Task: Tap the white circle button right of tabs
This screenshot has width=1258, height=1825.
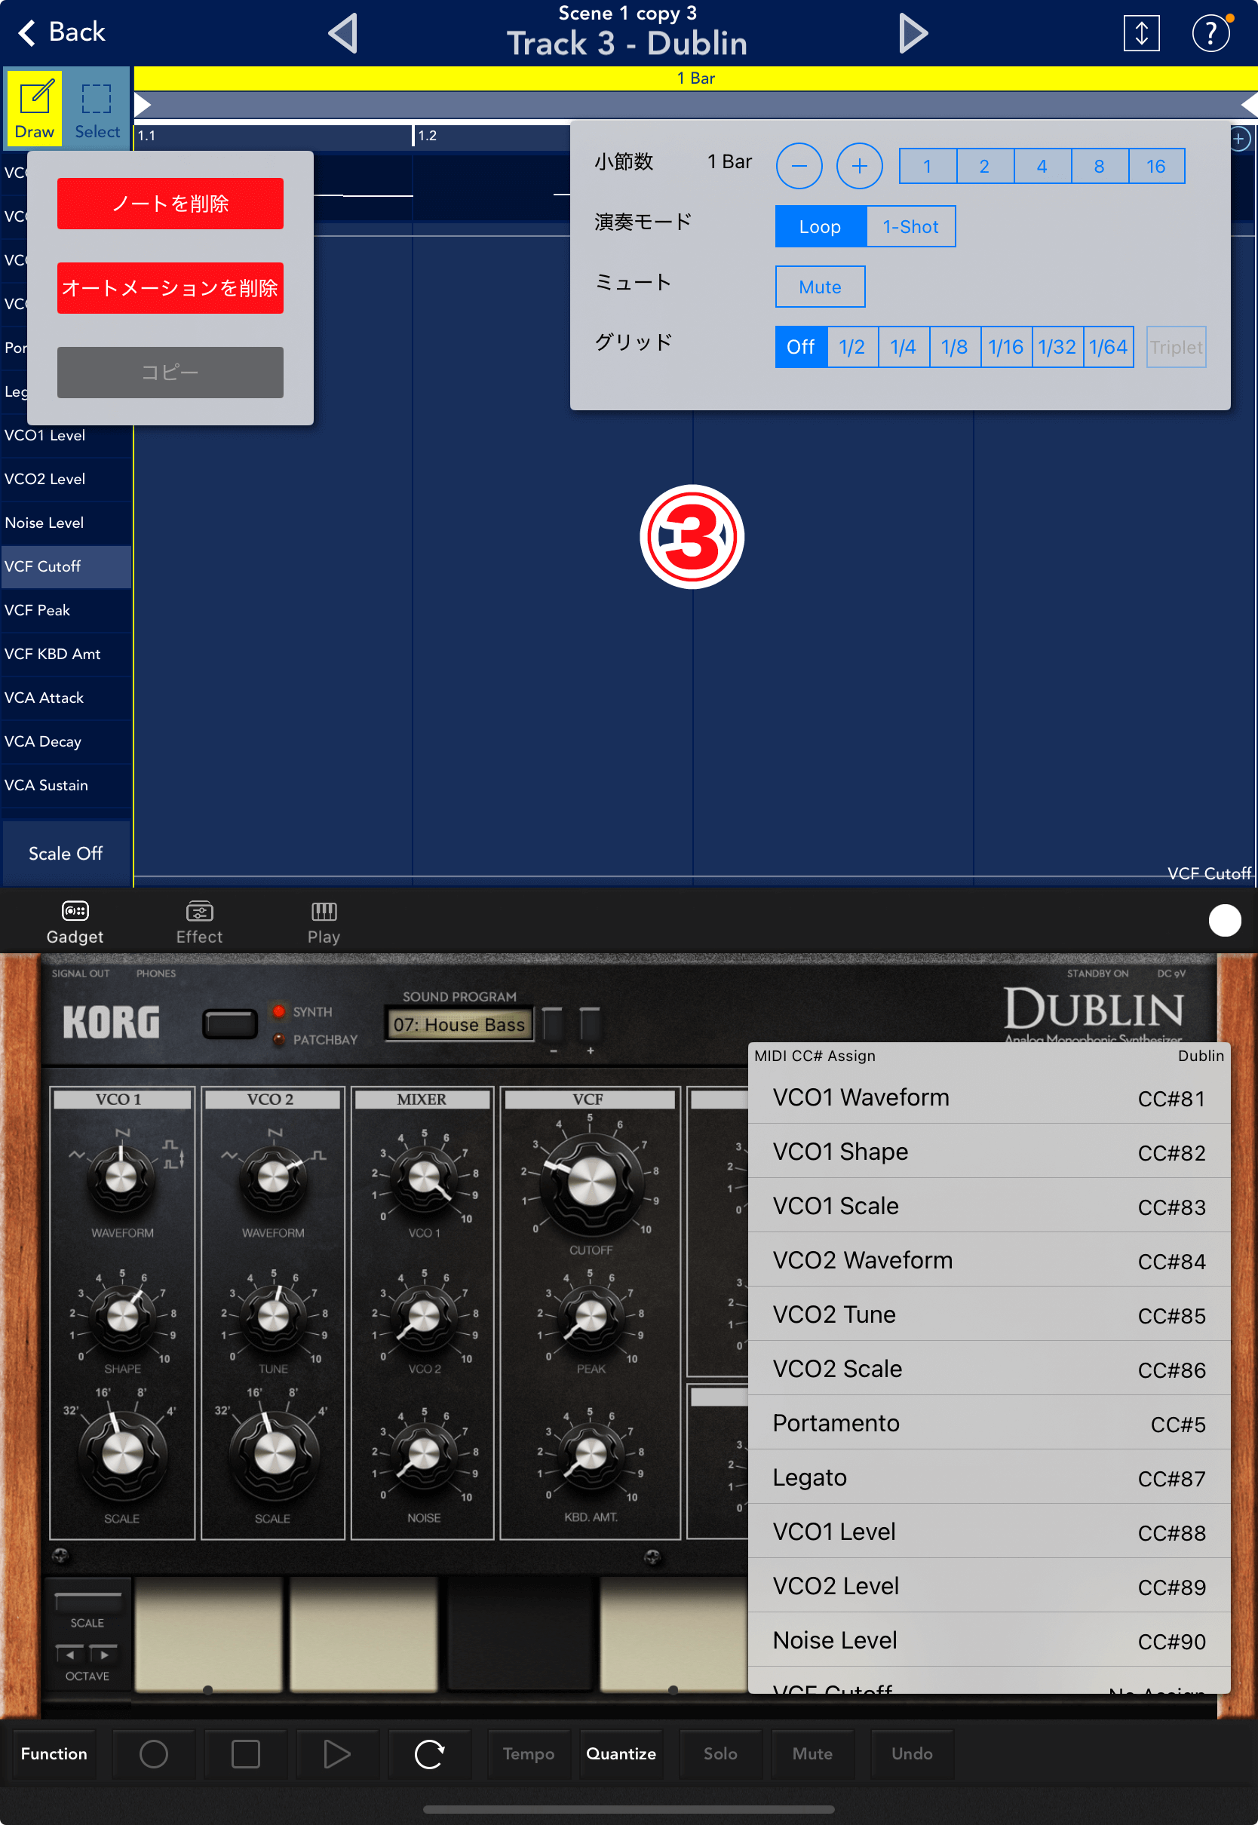Action: tap(1224, 919)
